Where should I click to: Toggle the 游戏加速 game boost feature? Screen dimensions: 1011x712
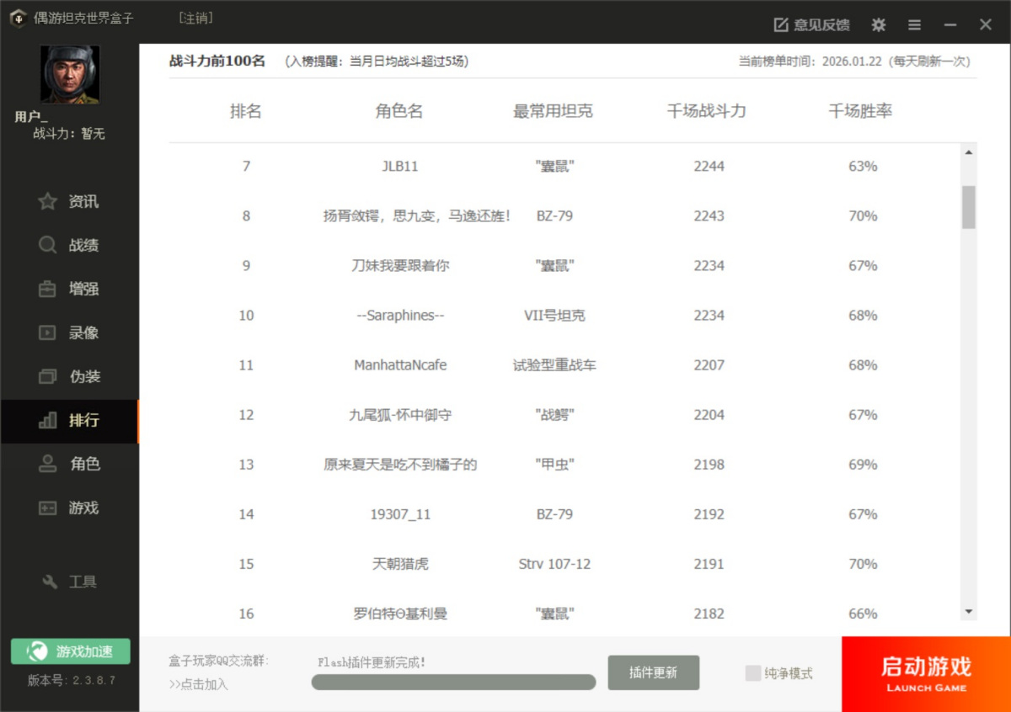(70, 651)
